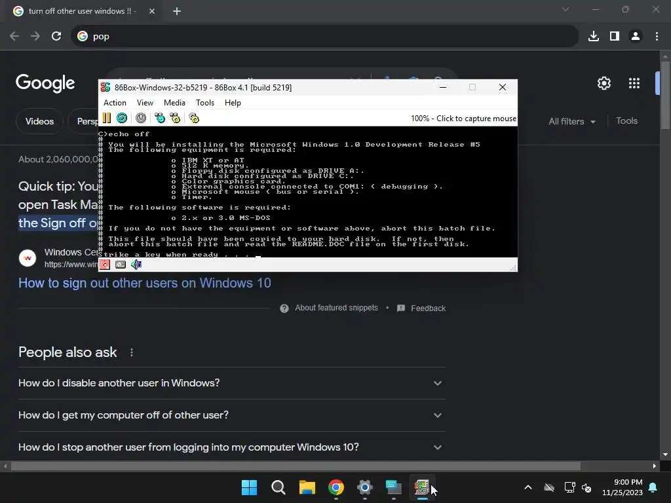Expand 'How do I disable another user in Windows?'
The height and width of the screenshot is (503, 671).
pos(232,383)
